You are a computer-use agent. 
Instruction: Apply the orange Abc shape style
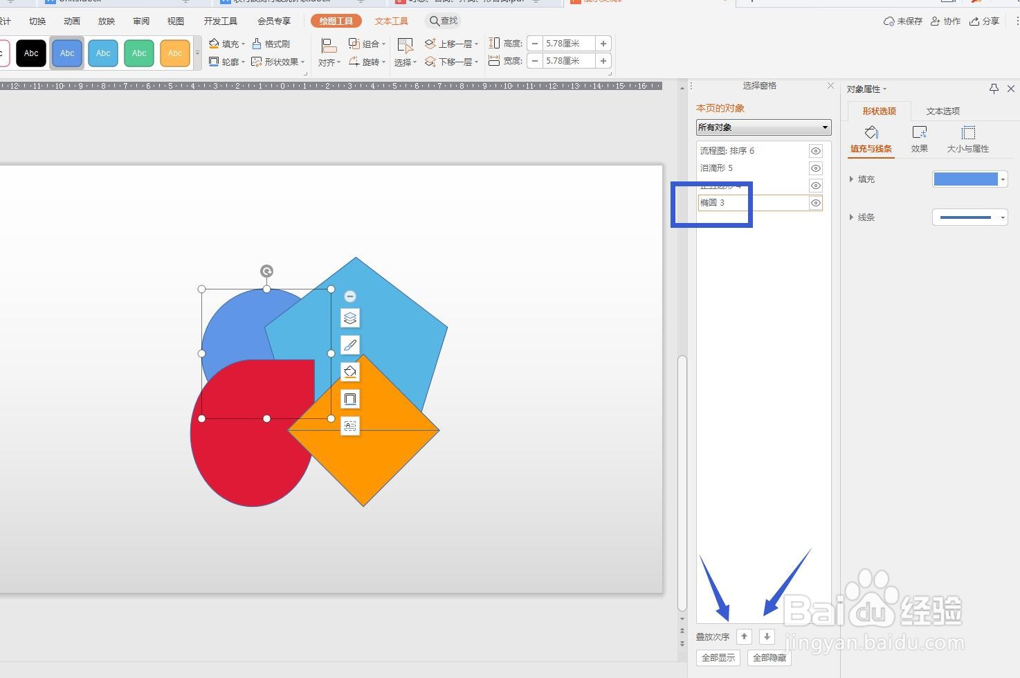point(175,53)
